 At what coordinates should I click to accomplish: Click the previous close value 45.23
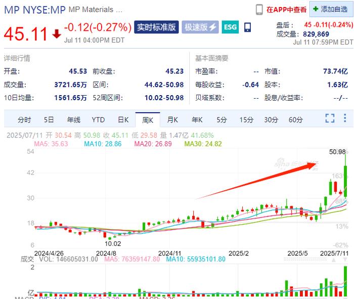(174, 71)
